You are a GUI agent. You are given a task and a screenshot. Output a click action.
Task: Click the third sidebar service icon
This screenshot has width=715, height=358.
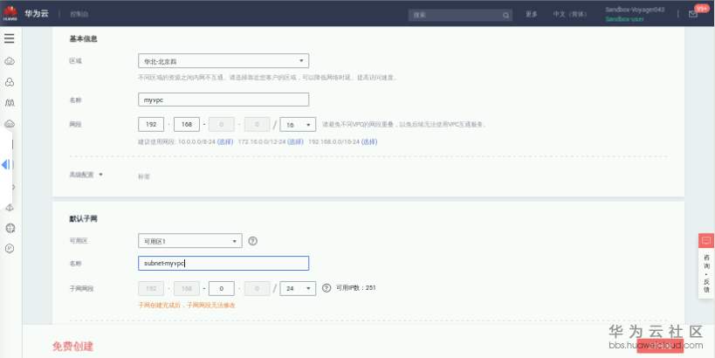10,103
